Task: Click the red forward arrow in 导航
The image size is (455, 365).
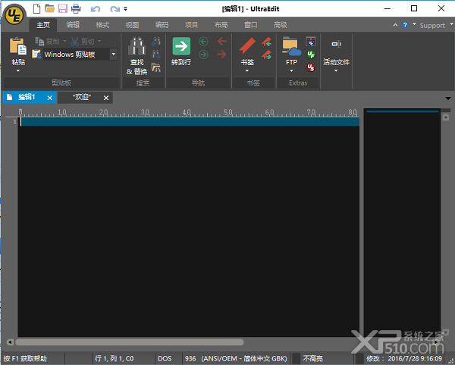Action: click(x=222, y=54)
